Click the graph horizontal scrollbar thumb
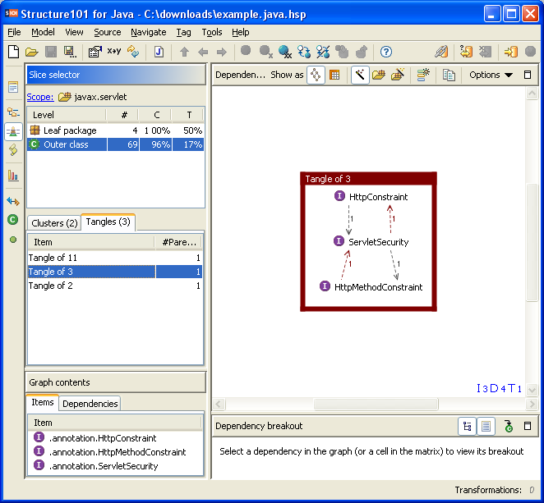 [x=376, y=404]
